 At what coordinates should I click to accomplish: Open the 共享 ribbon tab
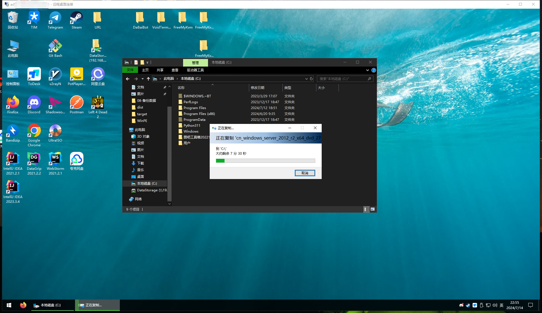coord(160,70)
